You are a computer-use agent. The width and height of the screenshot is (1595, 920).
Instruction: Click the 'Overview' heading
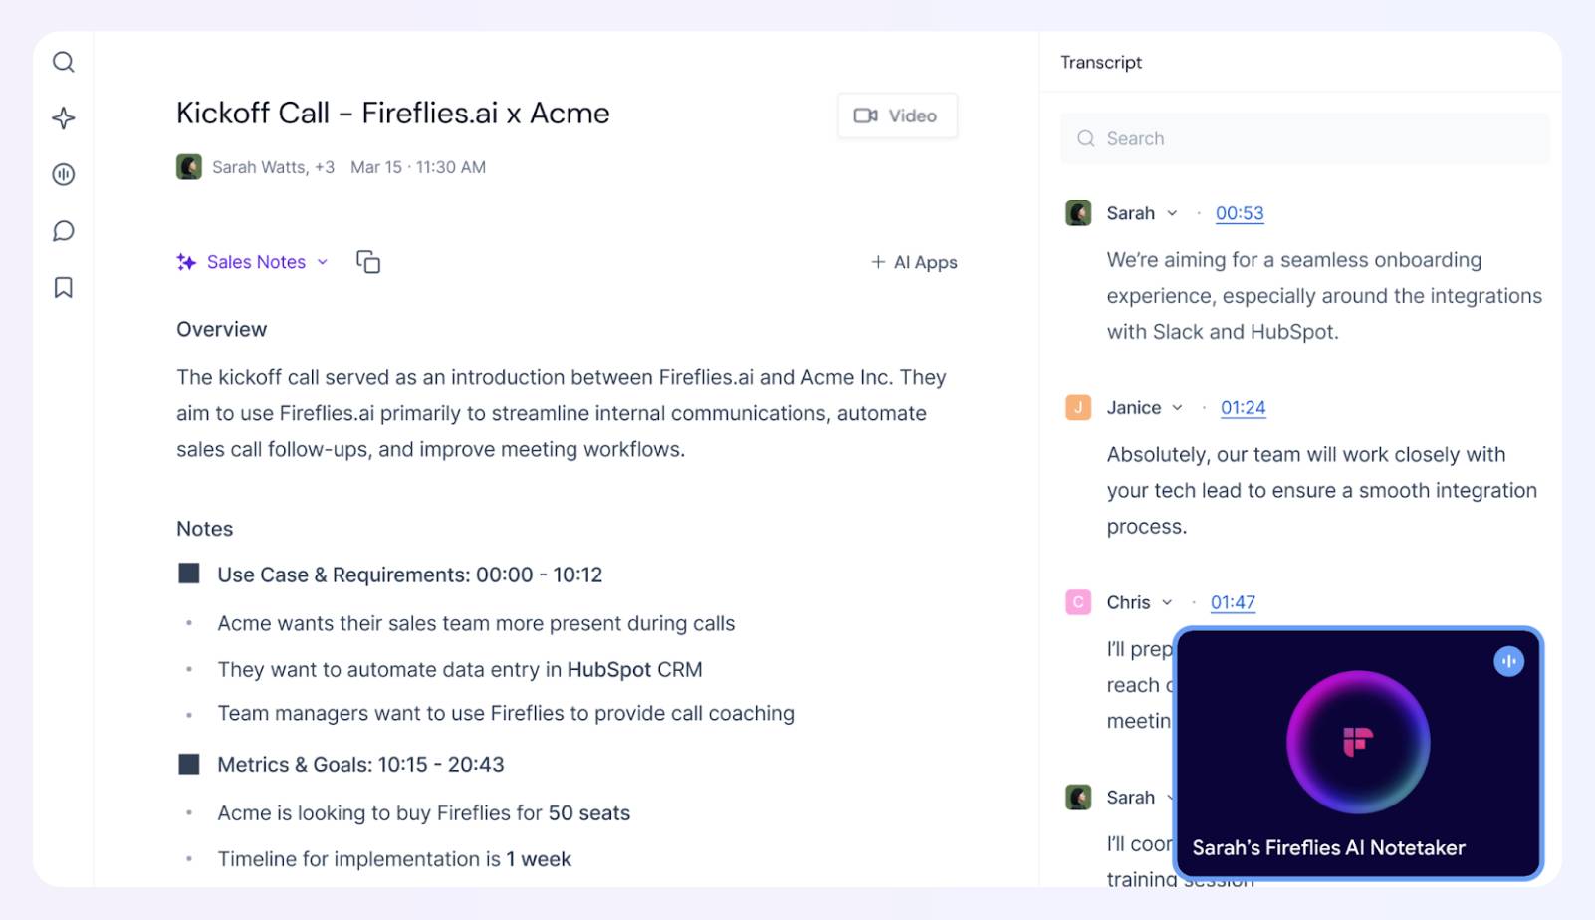tap(222, 330)
